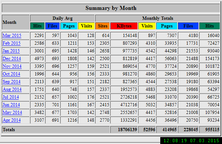Select the cyan Pages header under Daily Avg

point(69,26)
